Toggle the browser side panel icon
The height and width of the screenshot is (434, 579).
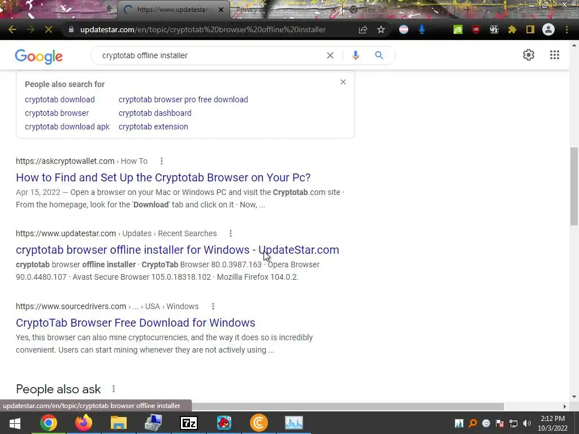point(530,29)
